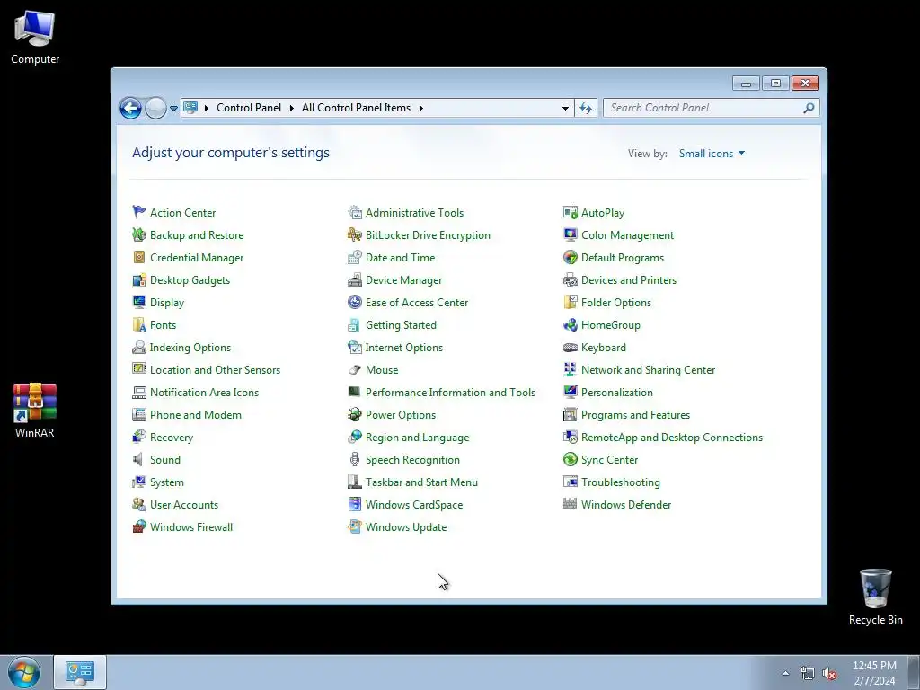Image resolution: width=920 pixels, height=690 pixels.
Task: Click the Sound speaker icon in Control Panel
Action: pos(139,459)
